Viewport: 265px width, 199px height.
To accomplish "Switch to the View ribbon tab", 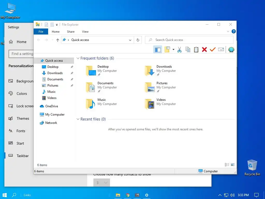I will coord(85,32).
